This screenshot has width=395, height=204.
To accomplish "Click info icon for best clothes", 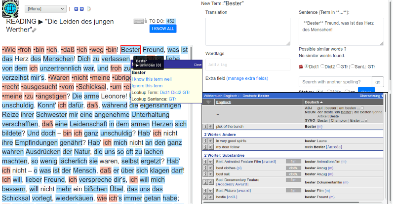I will pyautogui.click(x=205, y=168).
